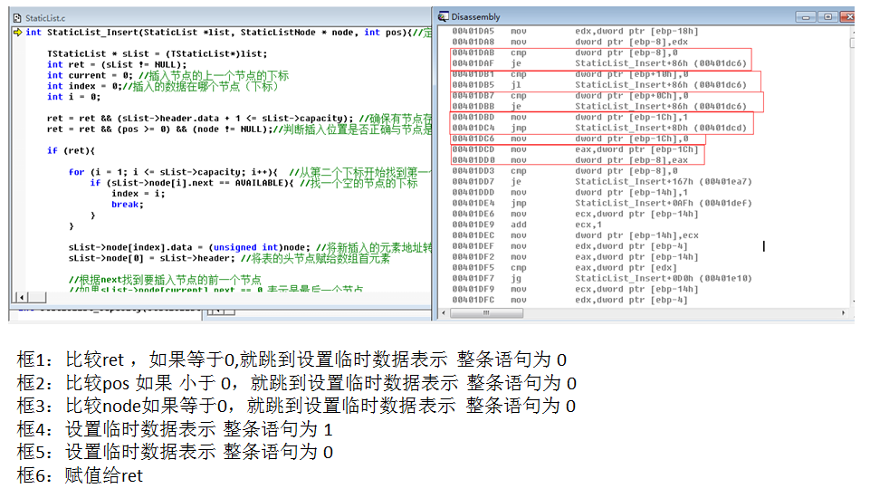Image resolution: width=870 pixels, height=498 pixels.
Task: Click the je instruction at address 00401DD7
Action: (602, 182)
